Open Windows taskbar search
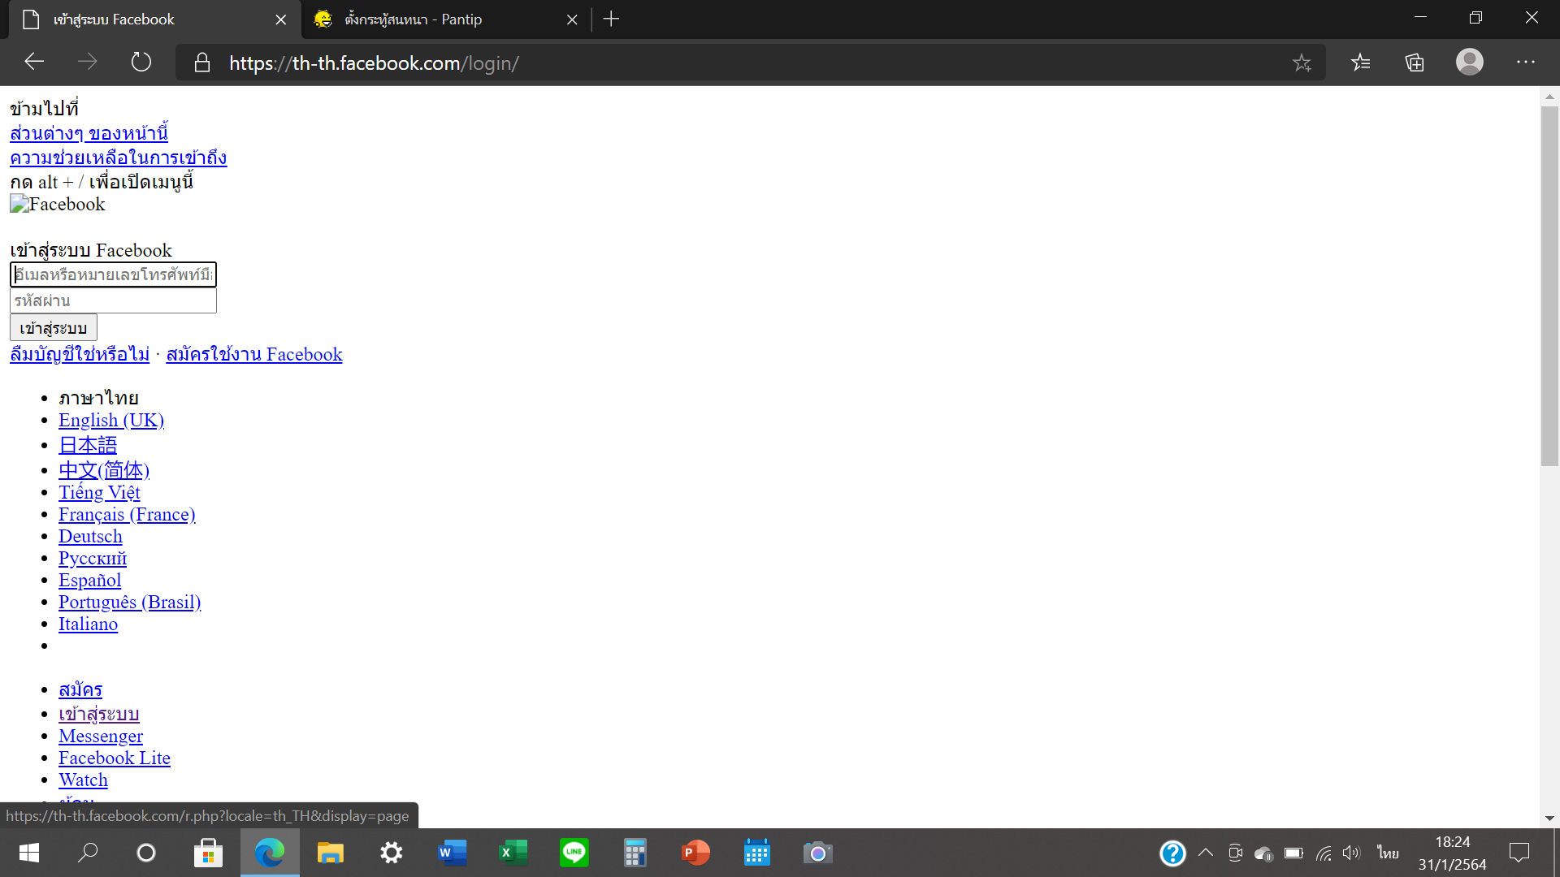This screenshot has width=1560, height=877. 88,853
